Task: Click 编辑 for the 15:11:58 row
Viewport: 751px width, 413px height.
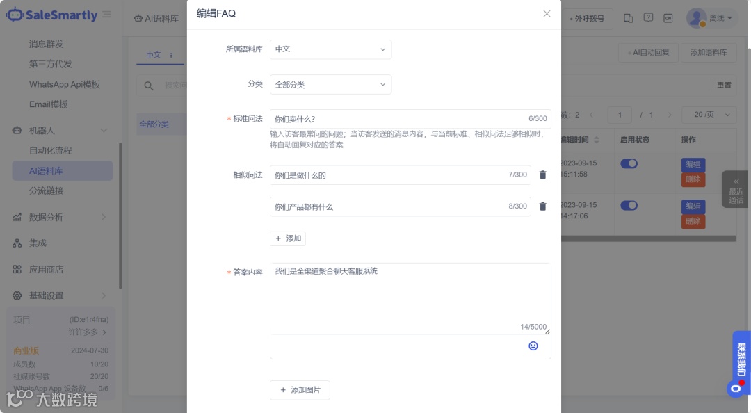Action: click(x=693, y=164)
